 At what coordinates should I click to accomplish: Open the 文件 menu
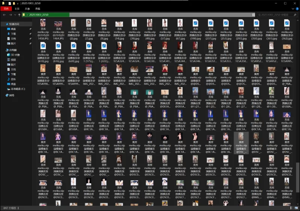(x=5, y=8)
